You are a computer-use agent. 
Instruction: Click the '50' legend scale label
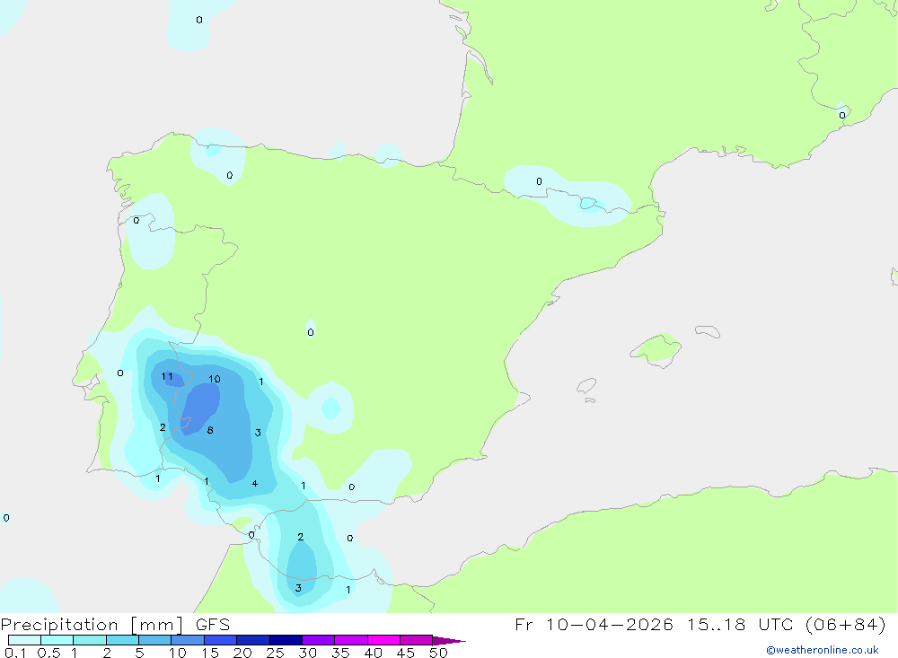(x=439, y=653)
